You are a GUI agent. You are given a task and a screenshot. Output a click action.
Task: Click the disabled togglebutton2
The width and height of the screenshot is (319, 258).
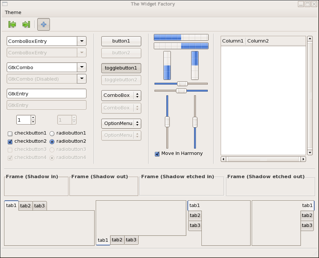[x=121, y=80]
